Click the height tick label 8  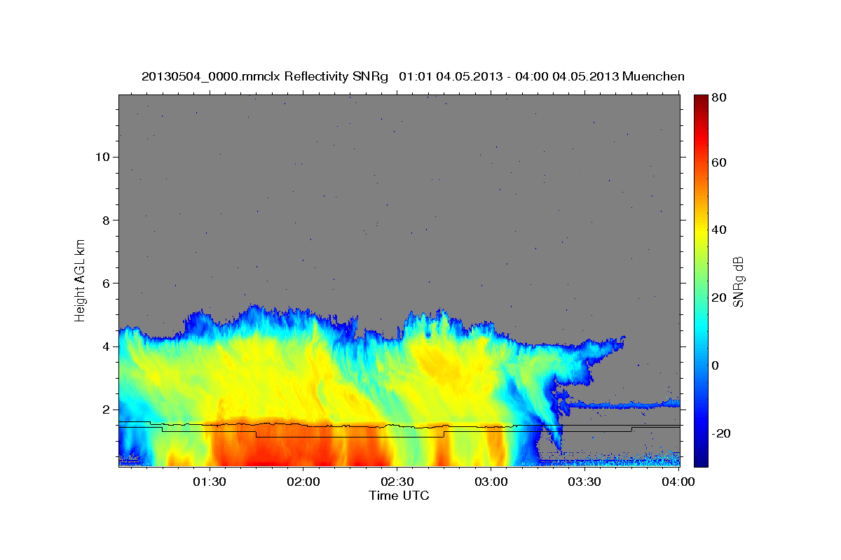[x=105, y=220]
